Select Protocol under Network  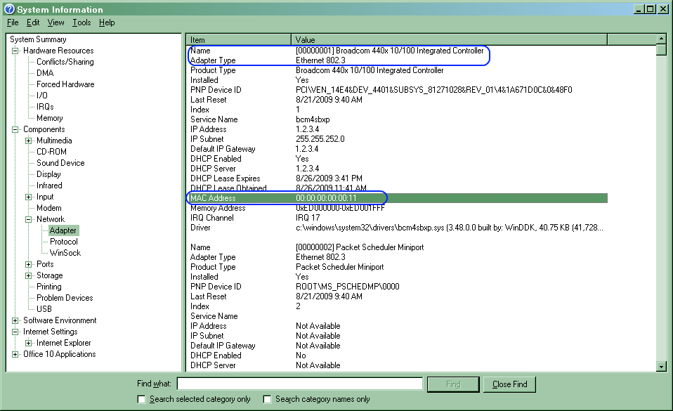64,242
